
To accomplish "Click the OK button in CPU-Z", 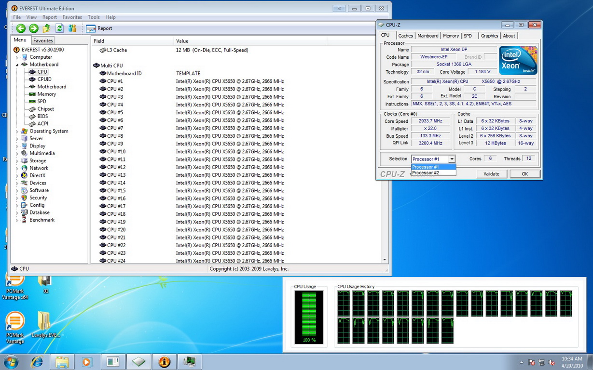I will click(x=524, y=174).
